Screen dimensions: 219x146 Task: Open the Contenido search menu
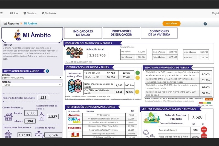pyautogui.click(x=49, y=13)
